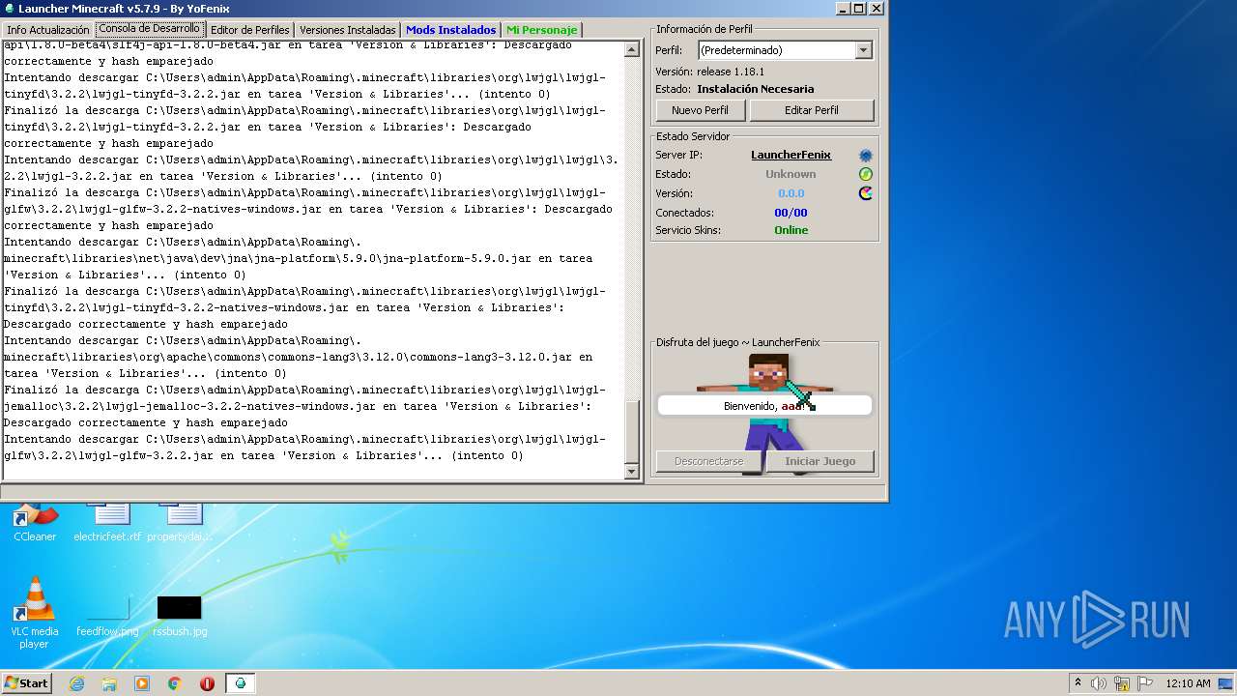Open VLC media player desktop shortcut

(35, 613)
